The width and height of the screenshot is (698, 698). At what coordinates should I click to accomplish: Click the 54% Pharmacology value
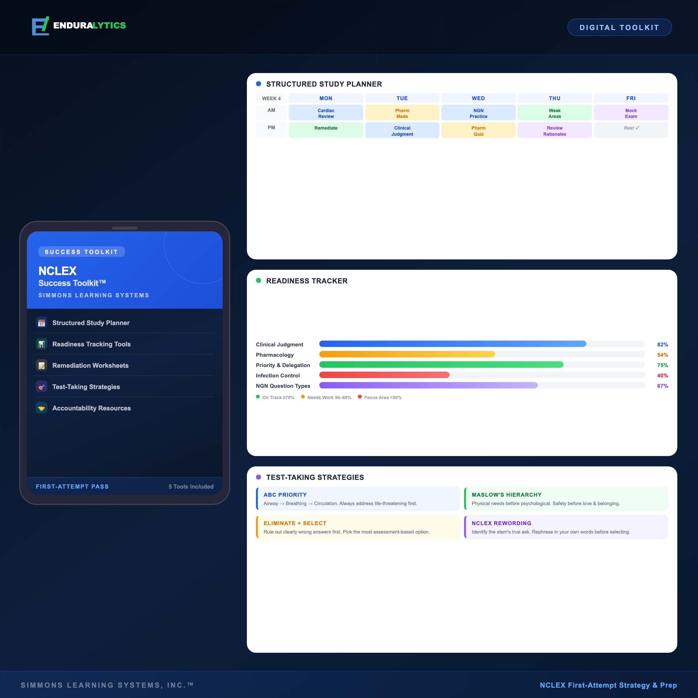[x=662, y=355]
